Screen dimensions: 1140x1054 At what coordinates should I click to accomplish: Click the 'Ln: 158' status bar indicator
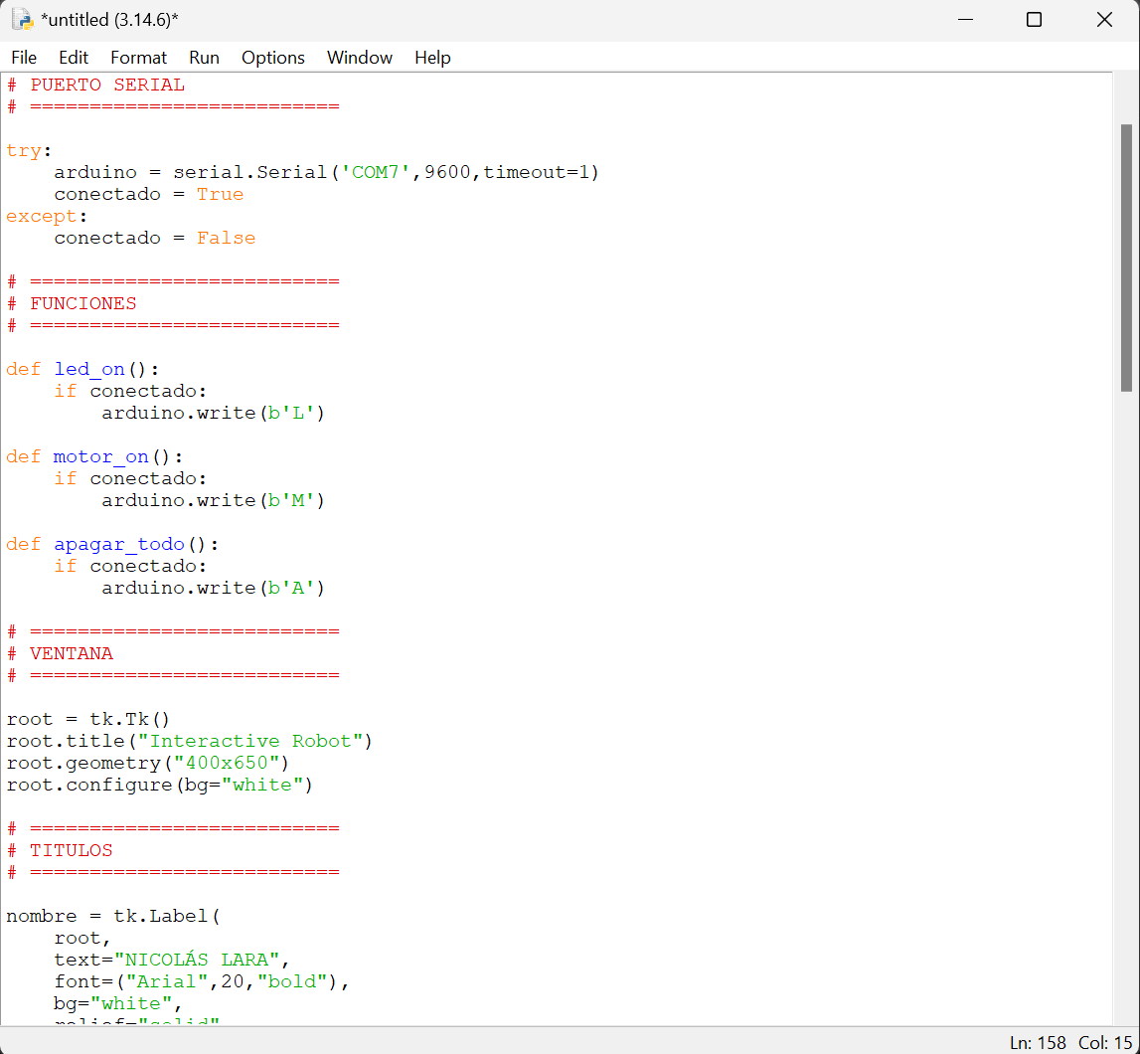coord(1038,1042)
